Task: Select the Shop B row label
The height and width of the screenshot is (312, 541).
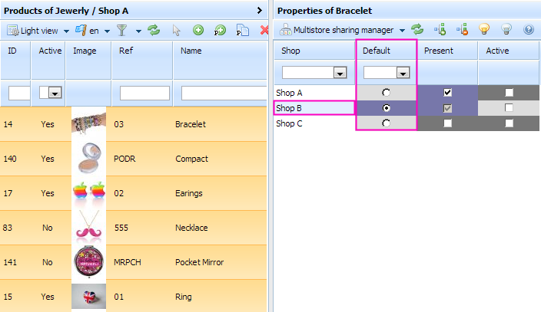Action: [x=289, y=108]
